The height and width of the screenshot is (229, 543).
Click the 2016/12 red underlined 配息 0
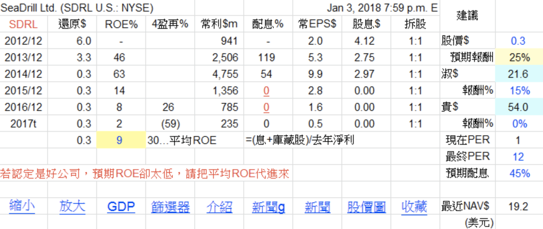[x=266, y=107]
